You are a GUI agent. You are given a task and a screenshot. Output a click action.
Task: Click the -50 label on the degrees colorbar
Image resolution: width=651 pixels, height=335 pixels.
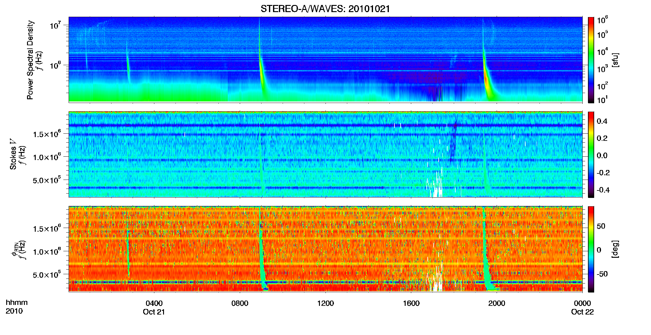[602, 274]
